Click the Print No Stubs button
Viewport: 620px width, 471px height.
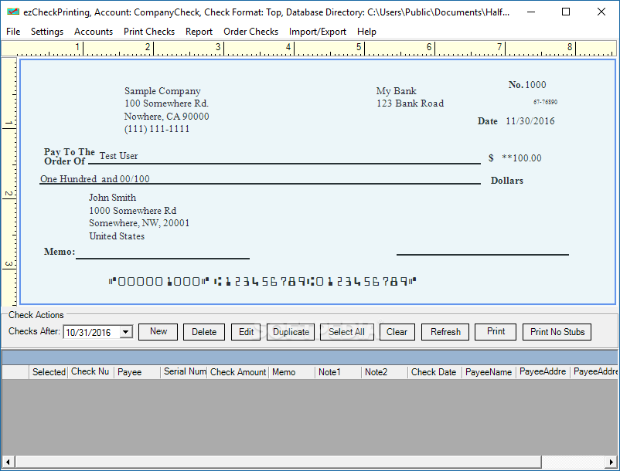pos(557,332)
